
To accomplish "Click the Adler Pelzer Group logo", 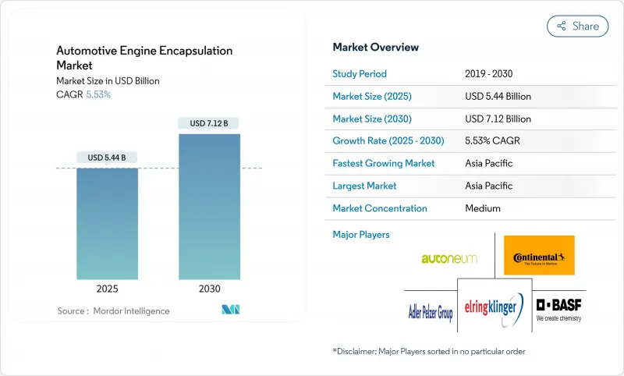I will 428,313.
